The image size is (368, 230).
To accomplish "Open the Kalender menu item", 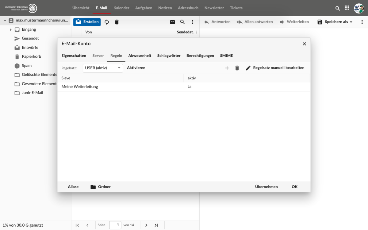I will coord(121,8).
